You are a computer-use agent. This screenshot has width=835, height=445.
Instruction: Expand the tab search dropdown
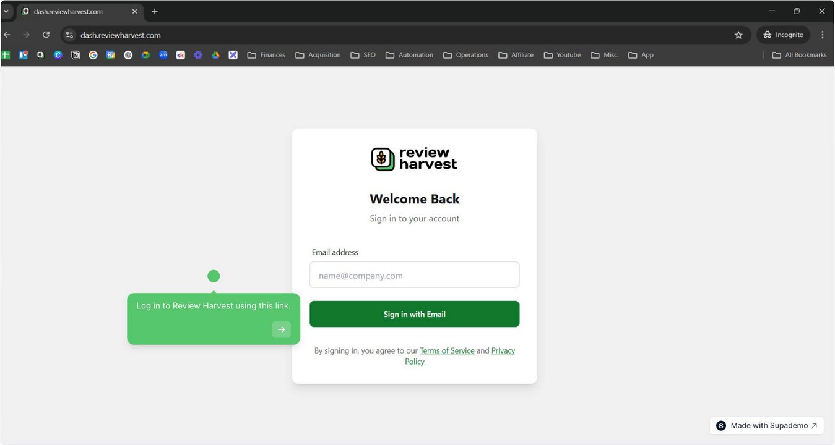[x=6, y=11]
